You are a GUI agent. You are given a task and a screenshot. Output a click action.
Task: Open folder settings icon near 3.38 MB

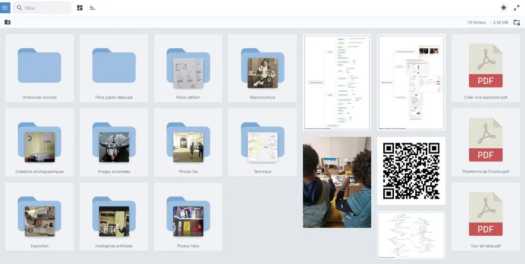tap(517, 23)
